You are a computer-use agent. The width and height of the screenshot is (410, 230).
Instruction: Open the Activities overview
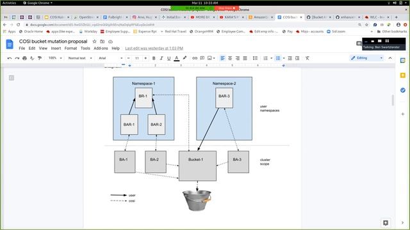coord(9,3)
